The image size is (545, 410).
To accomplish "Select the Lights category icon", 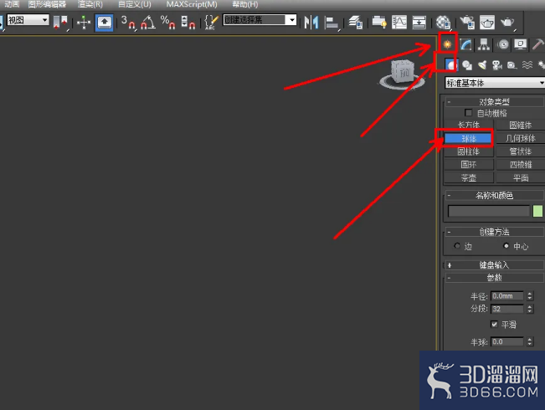I will click(482, 65).
